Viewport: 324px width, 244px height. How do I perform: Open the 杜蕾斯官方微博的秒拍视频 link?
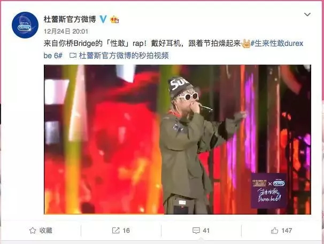pos(124,56)
